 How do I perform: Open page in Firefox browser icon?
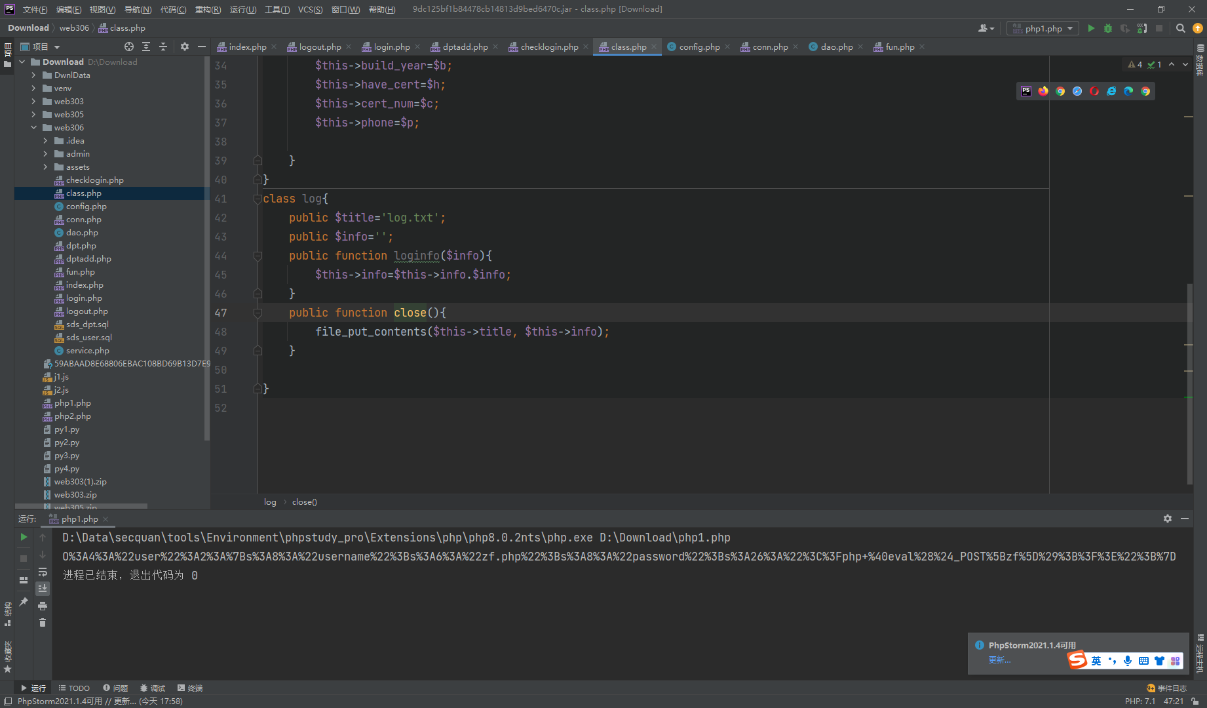tap(1043, 91)
